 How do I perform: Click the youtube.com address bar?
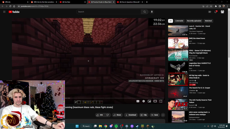tap(109, 6)
